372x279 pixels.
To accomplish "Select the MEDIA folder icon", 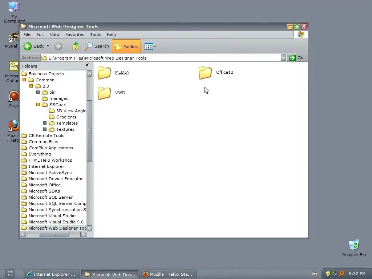I will [104, 73].
